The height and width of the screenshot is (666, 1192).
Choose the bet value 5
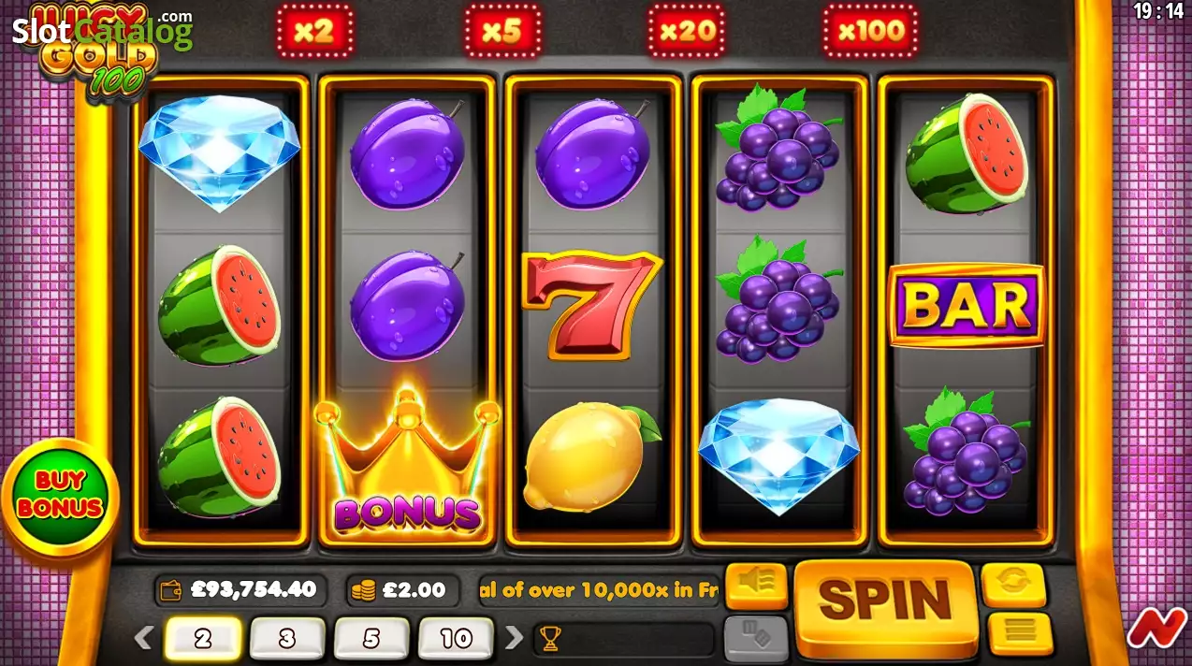[x=371, y=639]
